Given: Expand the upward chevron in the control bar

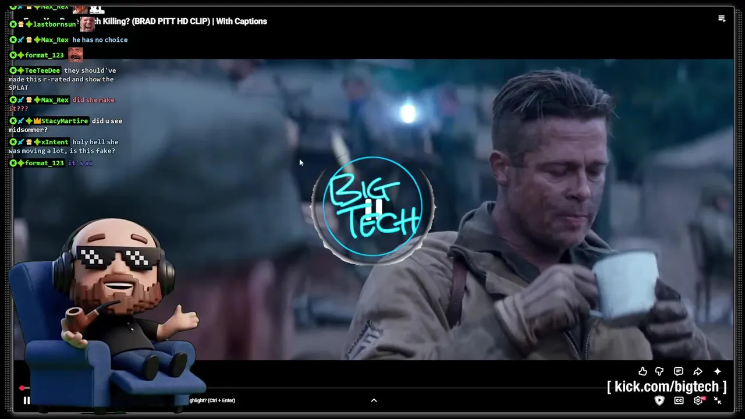Looking at the screenshot, I should pyautogui.click(x=374, y=400).
